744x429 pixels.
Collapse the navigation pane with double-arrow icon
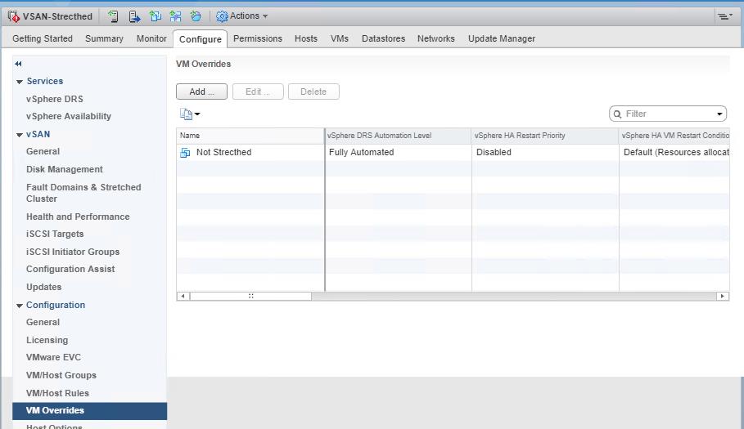[18, 64]
